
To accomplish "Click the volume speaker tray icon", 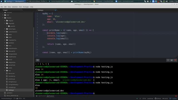I will pos(167,1).
